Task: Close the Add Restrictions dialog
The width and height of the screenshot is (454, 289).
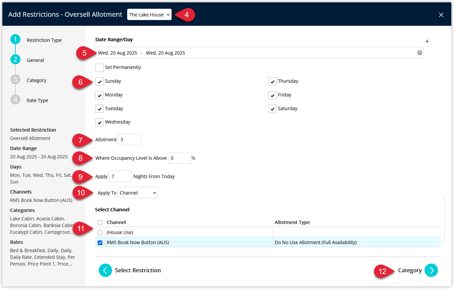Action: tap(441, 15)
